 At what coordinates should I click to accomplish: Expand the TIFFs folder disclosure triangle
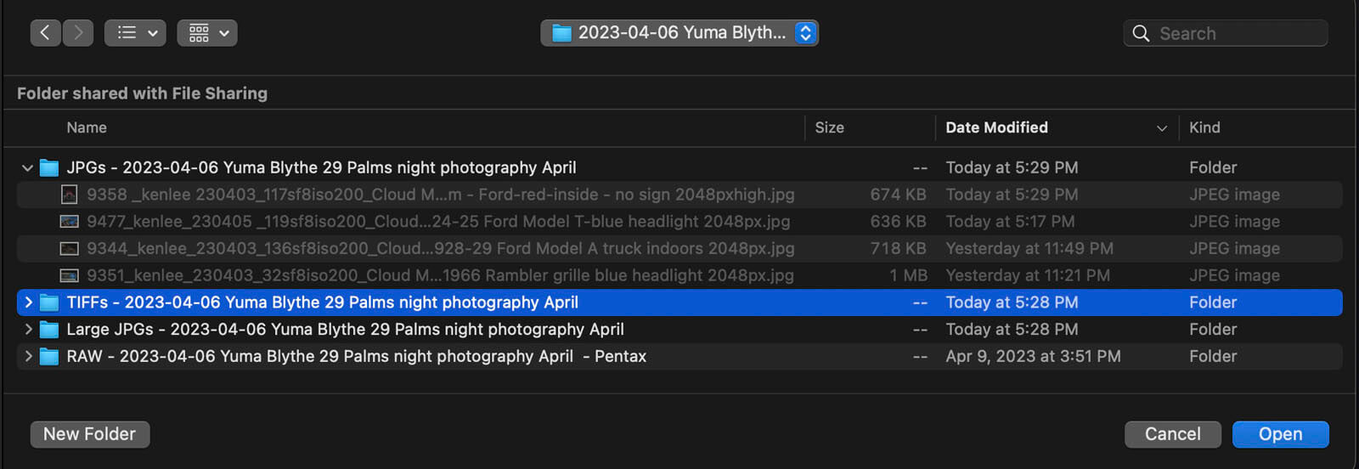coord(28,302)
